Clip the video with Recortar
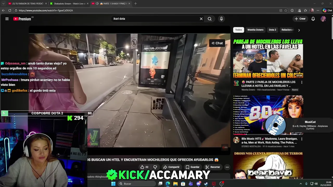The height and width of the screenshot is (187, 333). (x=213, y=167)
